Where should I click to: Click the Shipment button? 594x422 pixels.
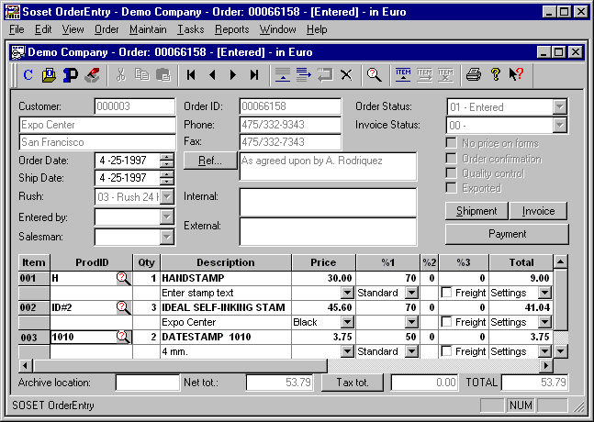(x=476, y=211)
